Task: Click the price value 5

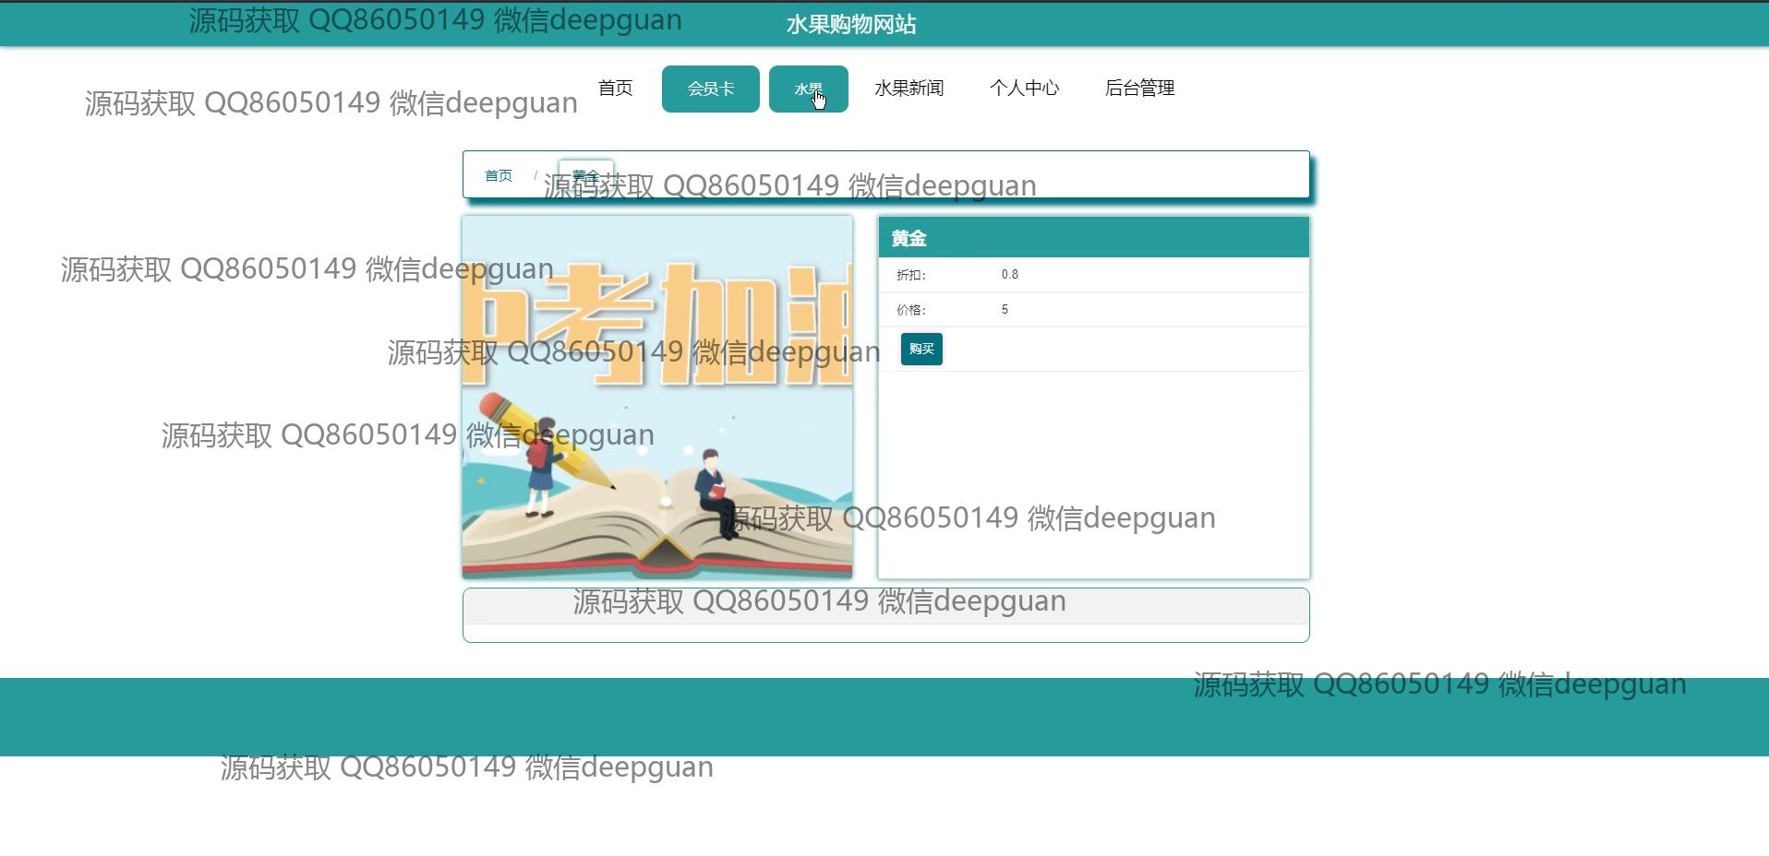Action: pyautogui.click(x=1005, y=310)
